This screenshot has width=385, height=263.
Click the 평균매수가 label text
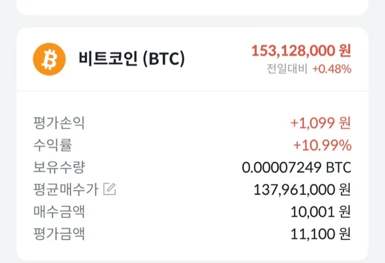[x=65, y=189]
